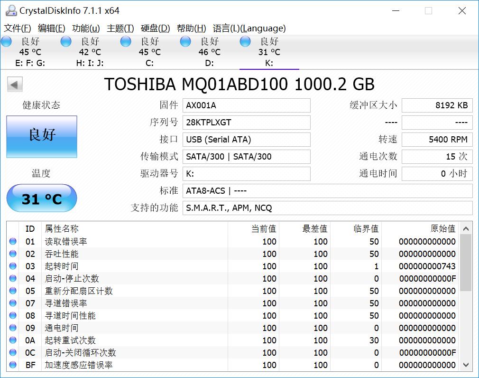Open the 主题(T) menu

tap(120, 28)
